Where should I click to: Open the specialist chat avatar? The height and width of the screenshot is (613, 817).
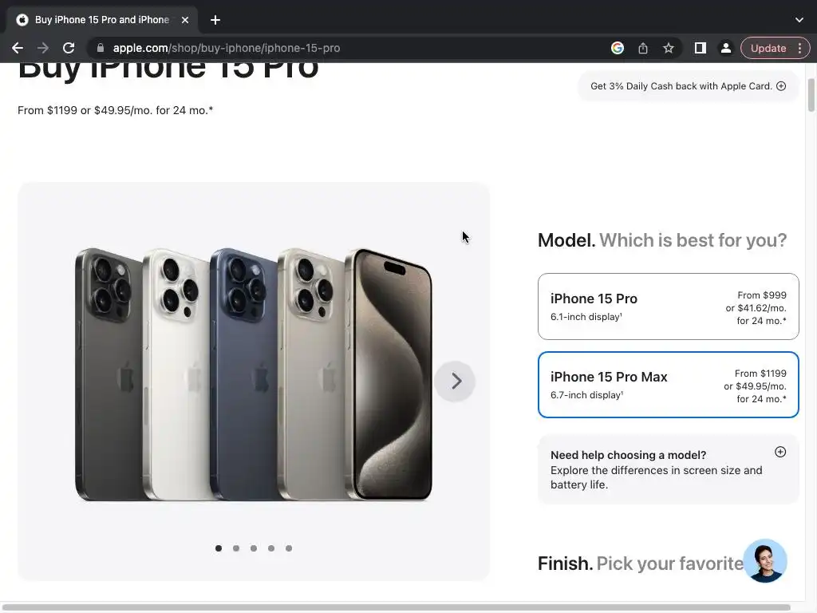(x=765, y=561)
